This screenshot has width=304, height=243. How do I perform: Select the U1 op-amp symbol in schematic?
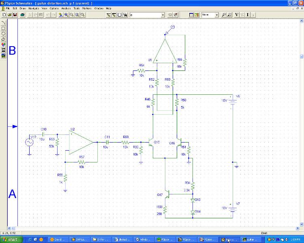point(165,51)
